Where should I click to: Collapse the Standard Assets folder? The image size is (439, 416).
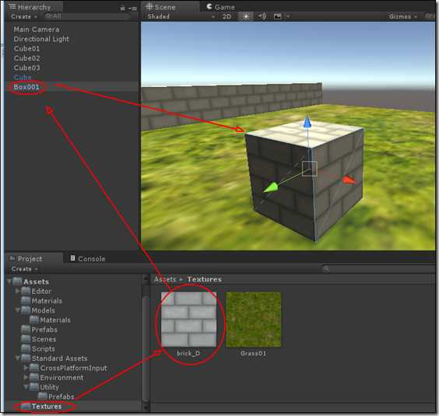pos(18,358)
